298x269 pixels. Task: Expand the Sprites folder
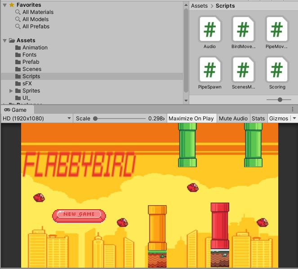(11, 91)
